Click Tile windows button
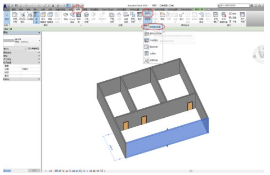The height and width of the screenshot is (175, 270). 233,22
